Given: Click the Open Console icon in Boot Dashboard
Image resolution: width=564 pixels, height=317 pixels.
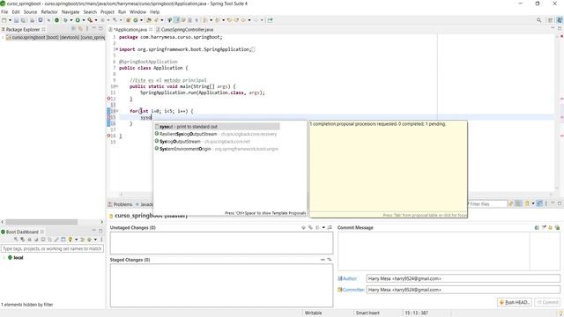Looking at the screenshot, I should point(43,240).
